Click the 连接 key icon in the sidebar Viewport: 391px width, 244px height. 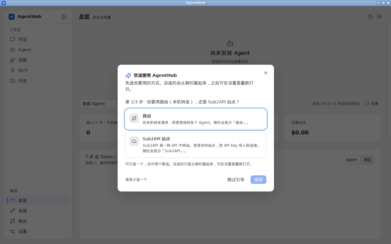tap(13, 211)
